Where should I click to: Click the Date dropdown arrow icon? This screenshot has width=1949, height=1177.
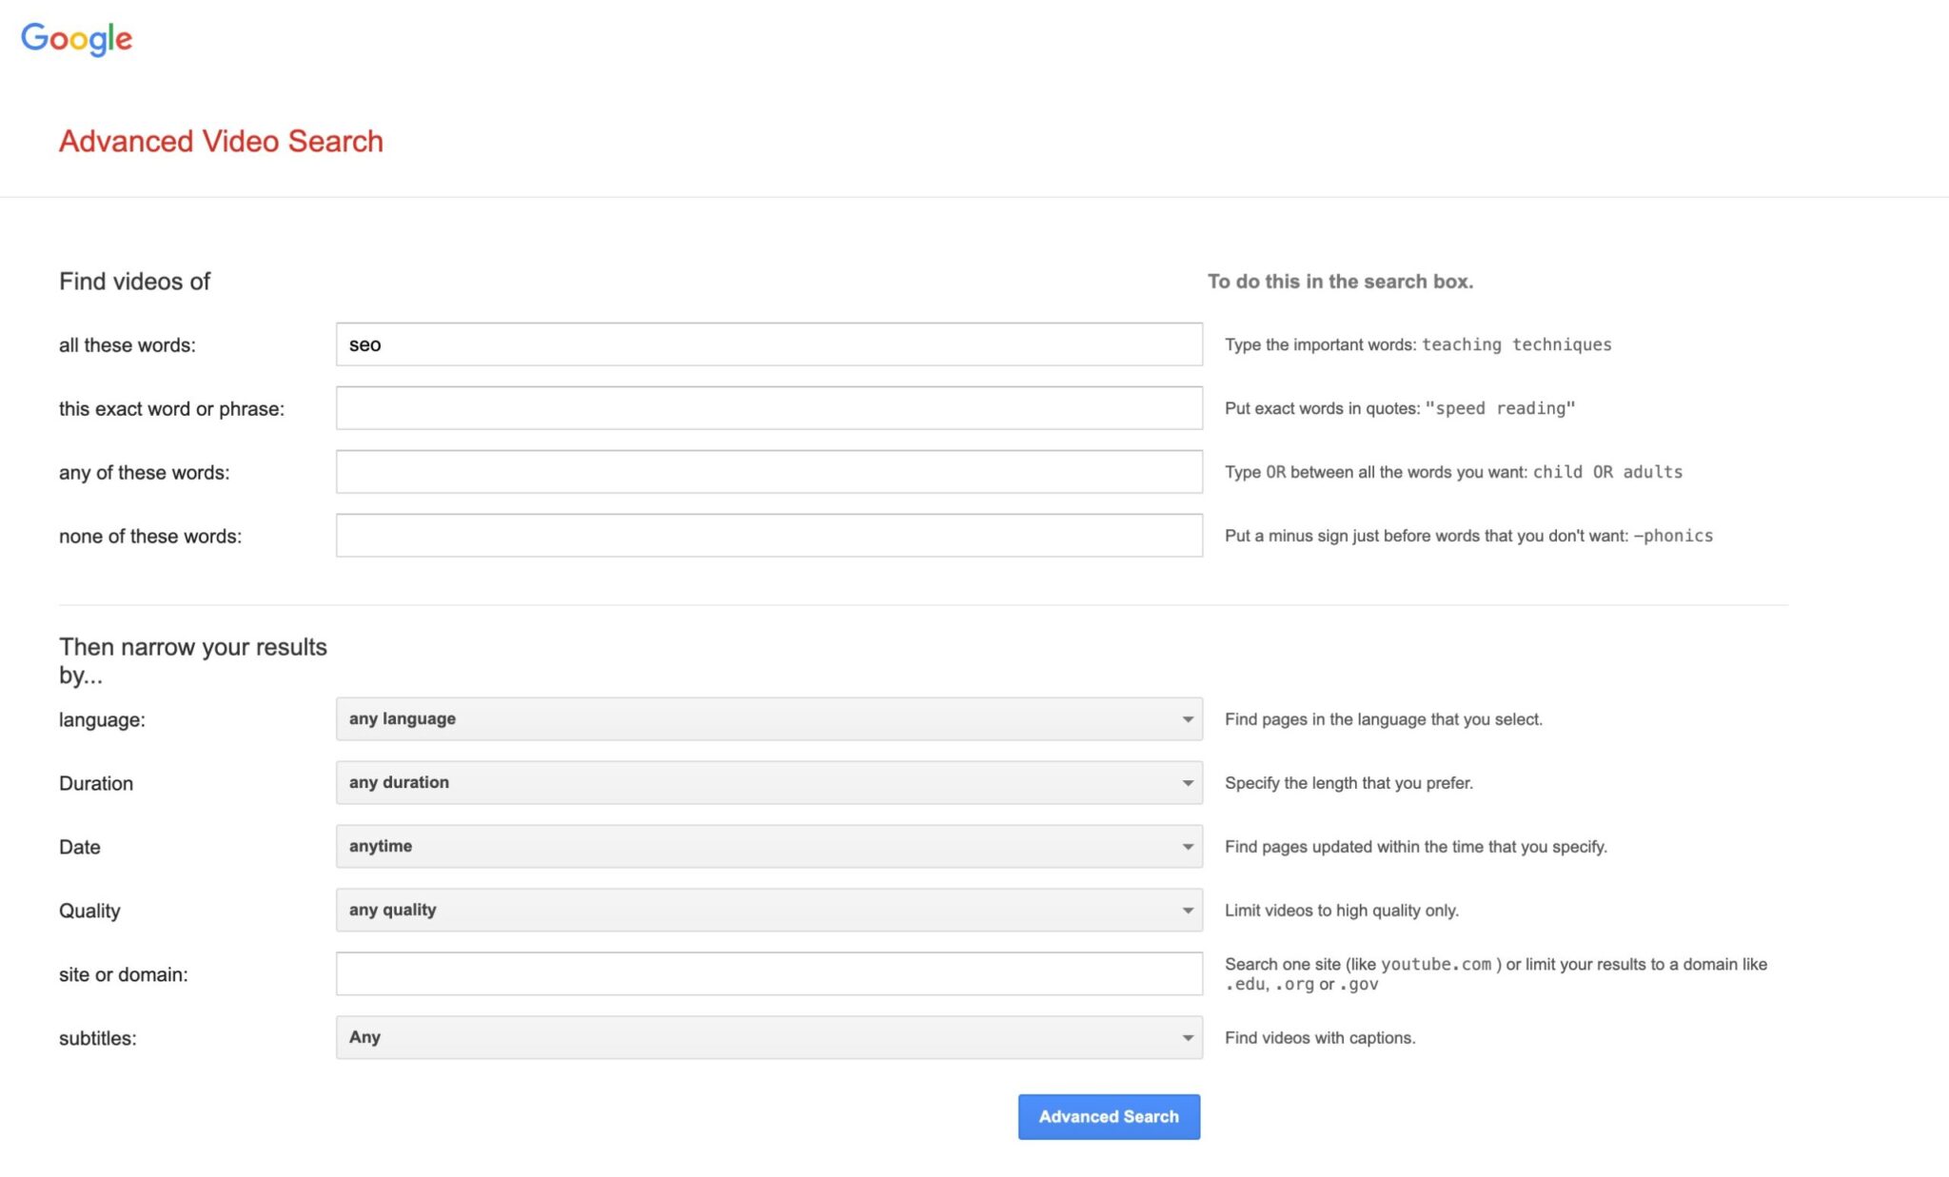click(x=1188, y=848)
